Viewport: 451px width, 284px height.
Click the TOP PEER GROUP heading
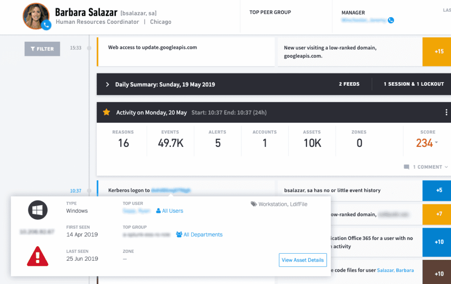click(270, 12)
